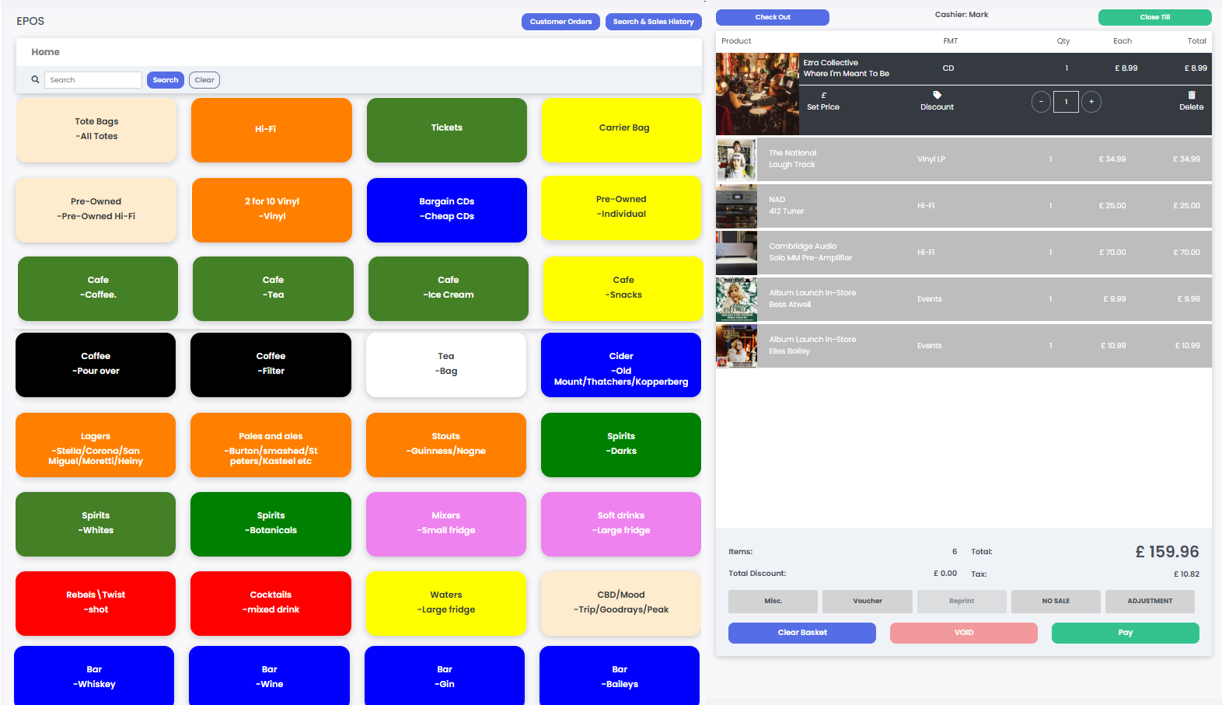This screenshot has height=705, width=1222.
Task: Decrease quantity with the minus button
Action: click(x=1041, y=102)
